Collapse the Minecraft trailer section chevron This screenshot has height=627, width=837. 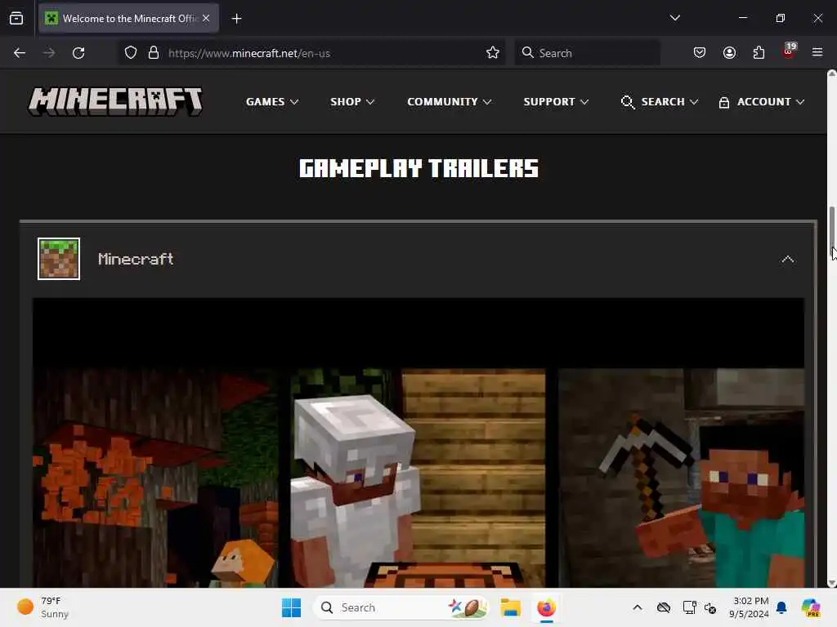(787, 259)
